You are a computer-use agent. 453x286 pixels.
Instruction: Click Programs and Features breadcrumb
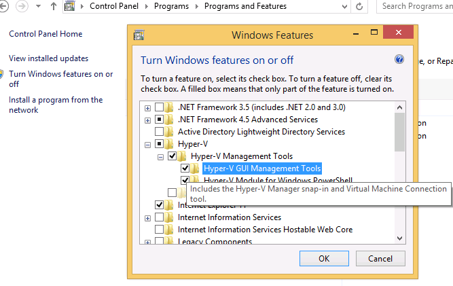coord(246,6)
